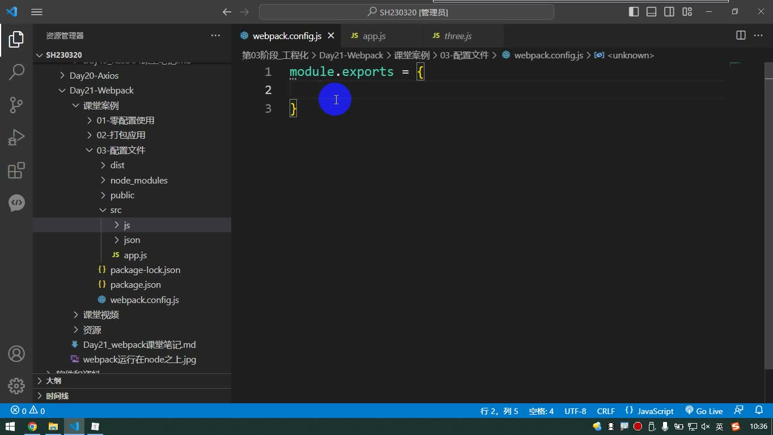Open the editor more actions ellipsis
Viewport: 773px width, 435px height.
758,35
